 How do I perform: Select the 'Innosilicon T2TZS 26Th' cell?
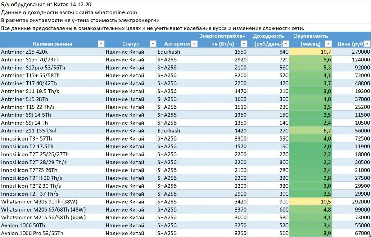[52, 170]
